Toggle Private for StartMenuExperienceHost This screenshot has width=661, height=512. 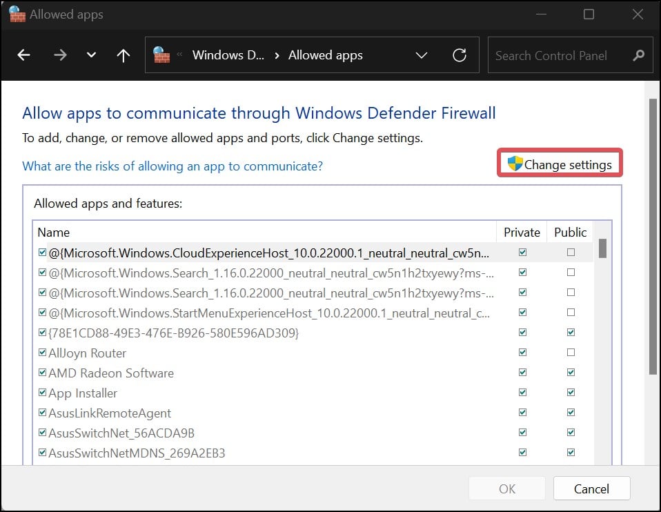pyautogui.click(x=523, y=313)
